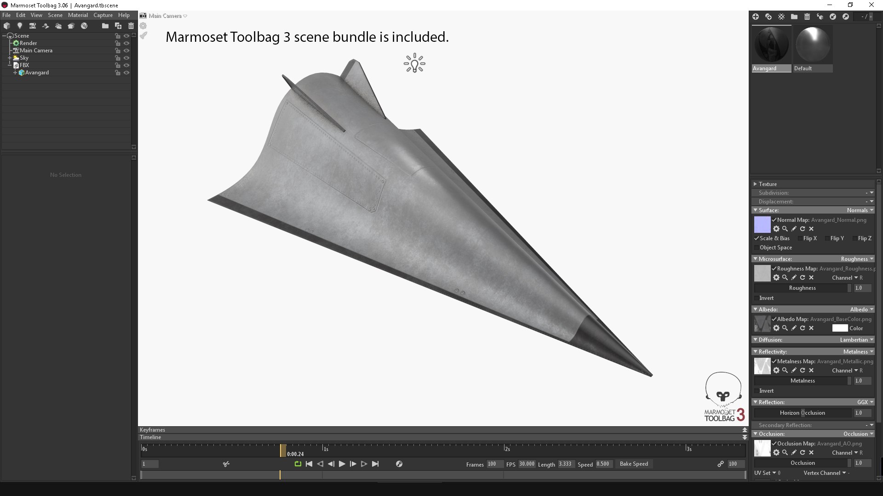The height and width of the screenshot is (496, 883).
Task: Toggle the green timeline loop button
Action: (x=298, y=464)
